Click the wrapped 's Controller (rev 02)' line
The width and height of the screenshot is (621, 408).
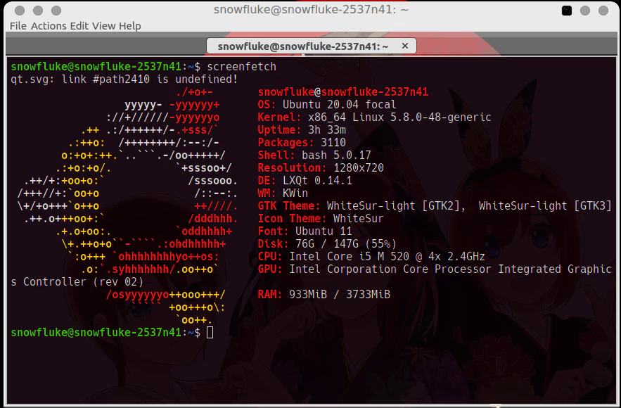point(77,282)
